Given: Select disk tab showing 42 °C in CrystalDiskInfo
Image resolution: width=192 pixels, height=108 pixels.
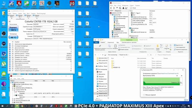Looking at the screenshot, I should (x=28, y=16).
